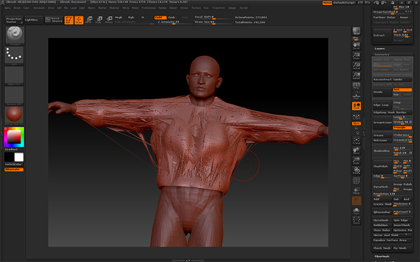Open the red MatCap material sphere

click(15, 115)
